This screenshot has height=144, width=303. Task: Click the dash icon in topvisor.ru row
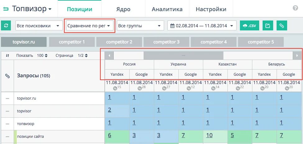(7, 98)
